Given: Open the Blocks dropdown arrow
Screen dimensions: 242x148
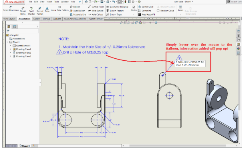Looking at the screenshot, I should [134, 15].
